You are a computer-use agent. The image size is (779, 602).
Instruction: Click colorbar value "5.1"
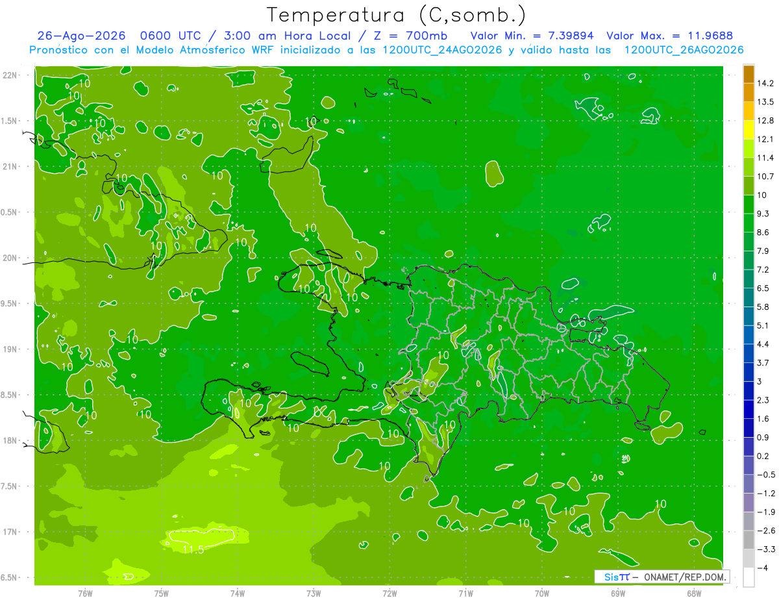tap(764, 325)
